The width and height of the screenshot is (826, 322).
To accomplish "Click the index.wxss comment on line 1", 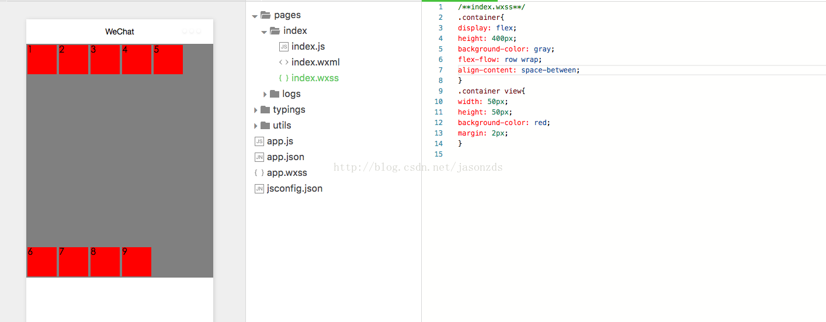I will (492, 7).
